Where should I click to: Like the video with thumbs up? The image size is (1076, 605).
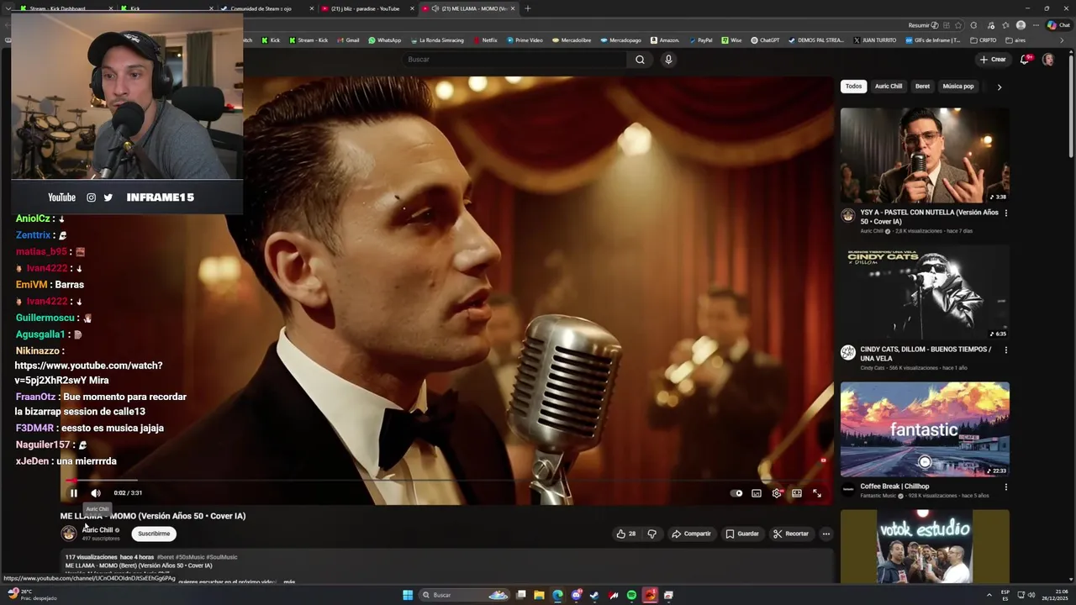626,534
